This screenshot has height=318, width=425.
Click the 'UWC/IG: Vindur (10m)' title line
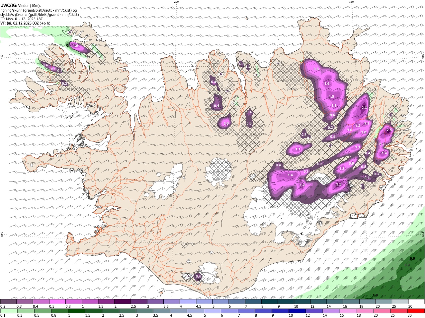point(21,5)
